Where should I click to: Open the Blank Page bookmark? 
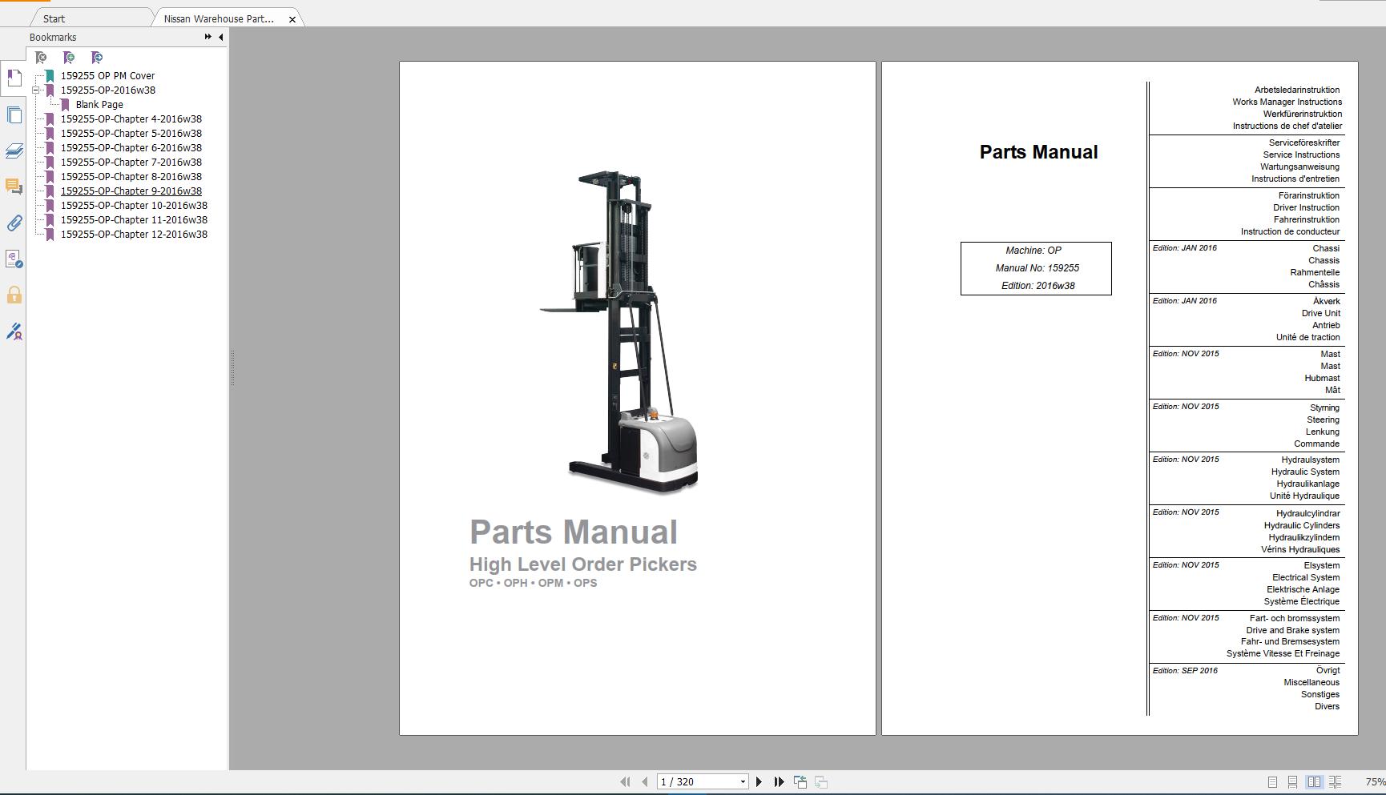[99, 105]
